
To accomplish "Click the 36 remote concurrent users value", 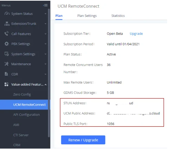I will click(x=109, y=65).
